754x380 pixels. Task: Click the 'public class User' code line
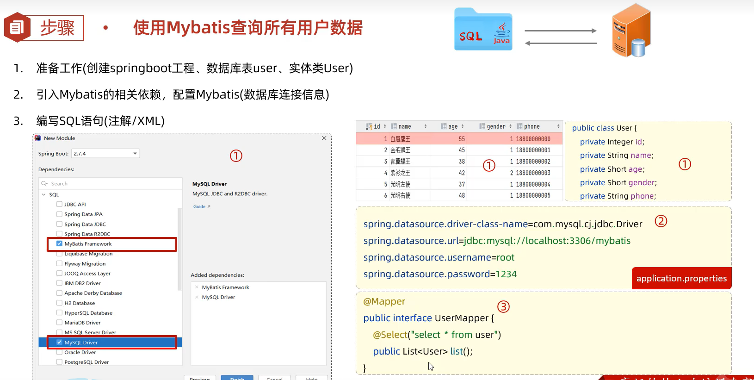point(604,128)
